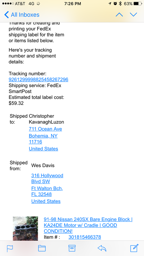Tap the back chevron beside All Inboxes
144x256 pixels.
pos(6,15)
